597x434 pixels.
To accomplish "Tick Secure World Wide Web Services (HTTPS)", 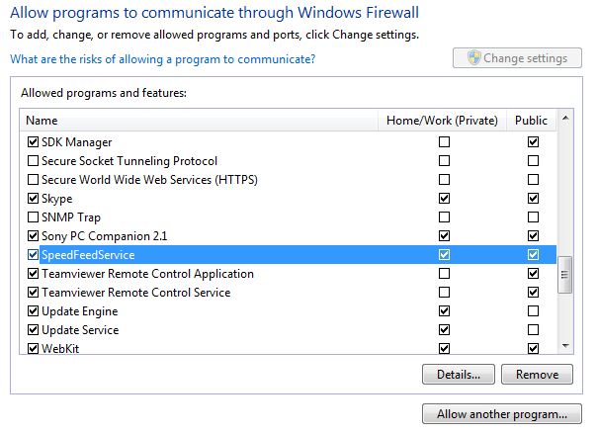I will (34, 179).
